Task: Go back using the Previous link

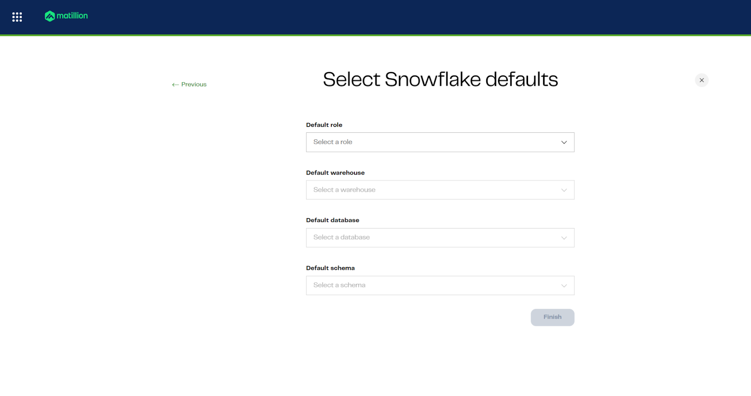Action: click(x=193, y=84)
